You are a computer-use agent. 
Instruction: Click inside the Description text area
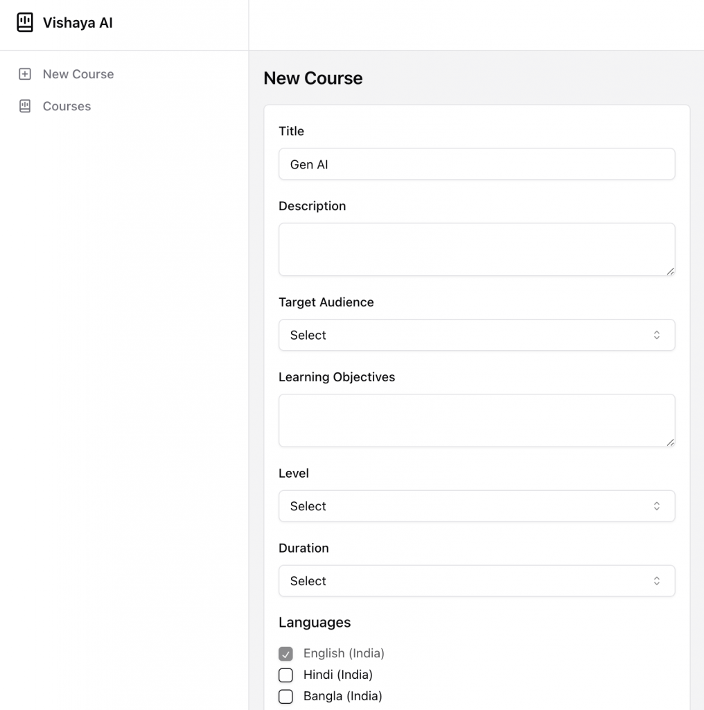[476, 249]
